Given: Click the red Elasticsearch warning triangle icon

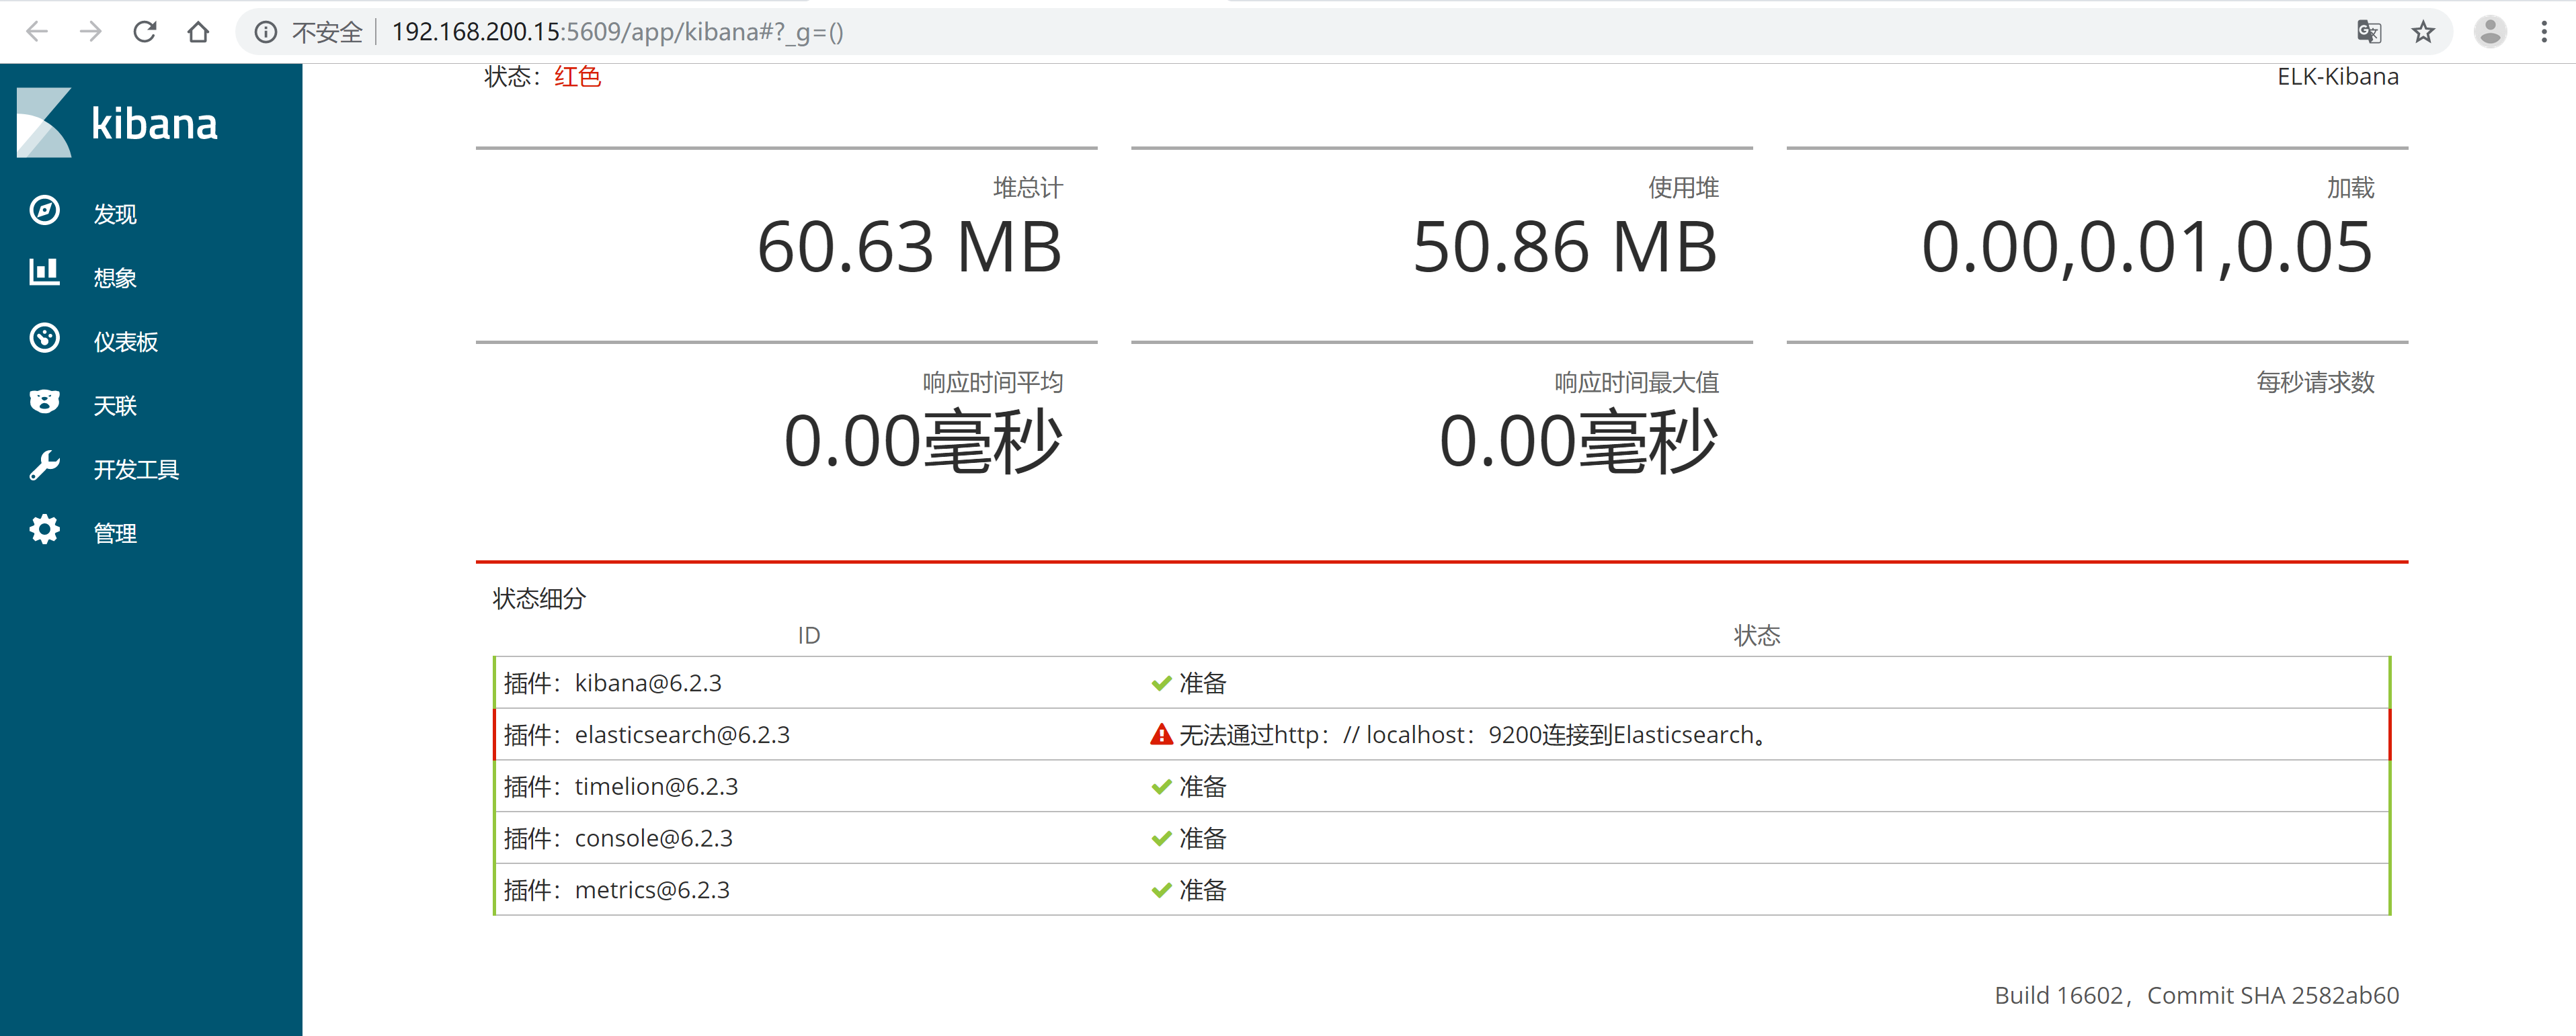Looking at the screenshot, I should pyautogui.click(x=1160, y=735).
